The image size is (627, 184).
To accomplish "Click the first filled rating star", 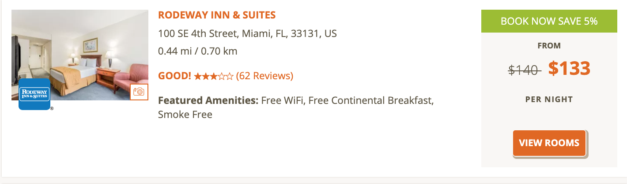I will point(198,77).
